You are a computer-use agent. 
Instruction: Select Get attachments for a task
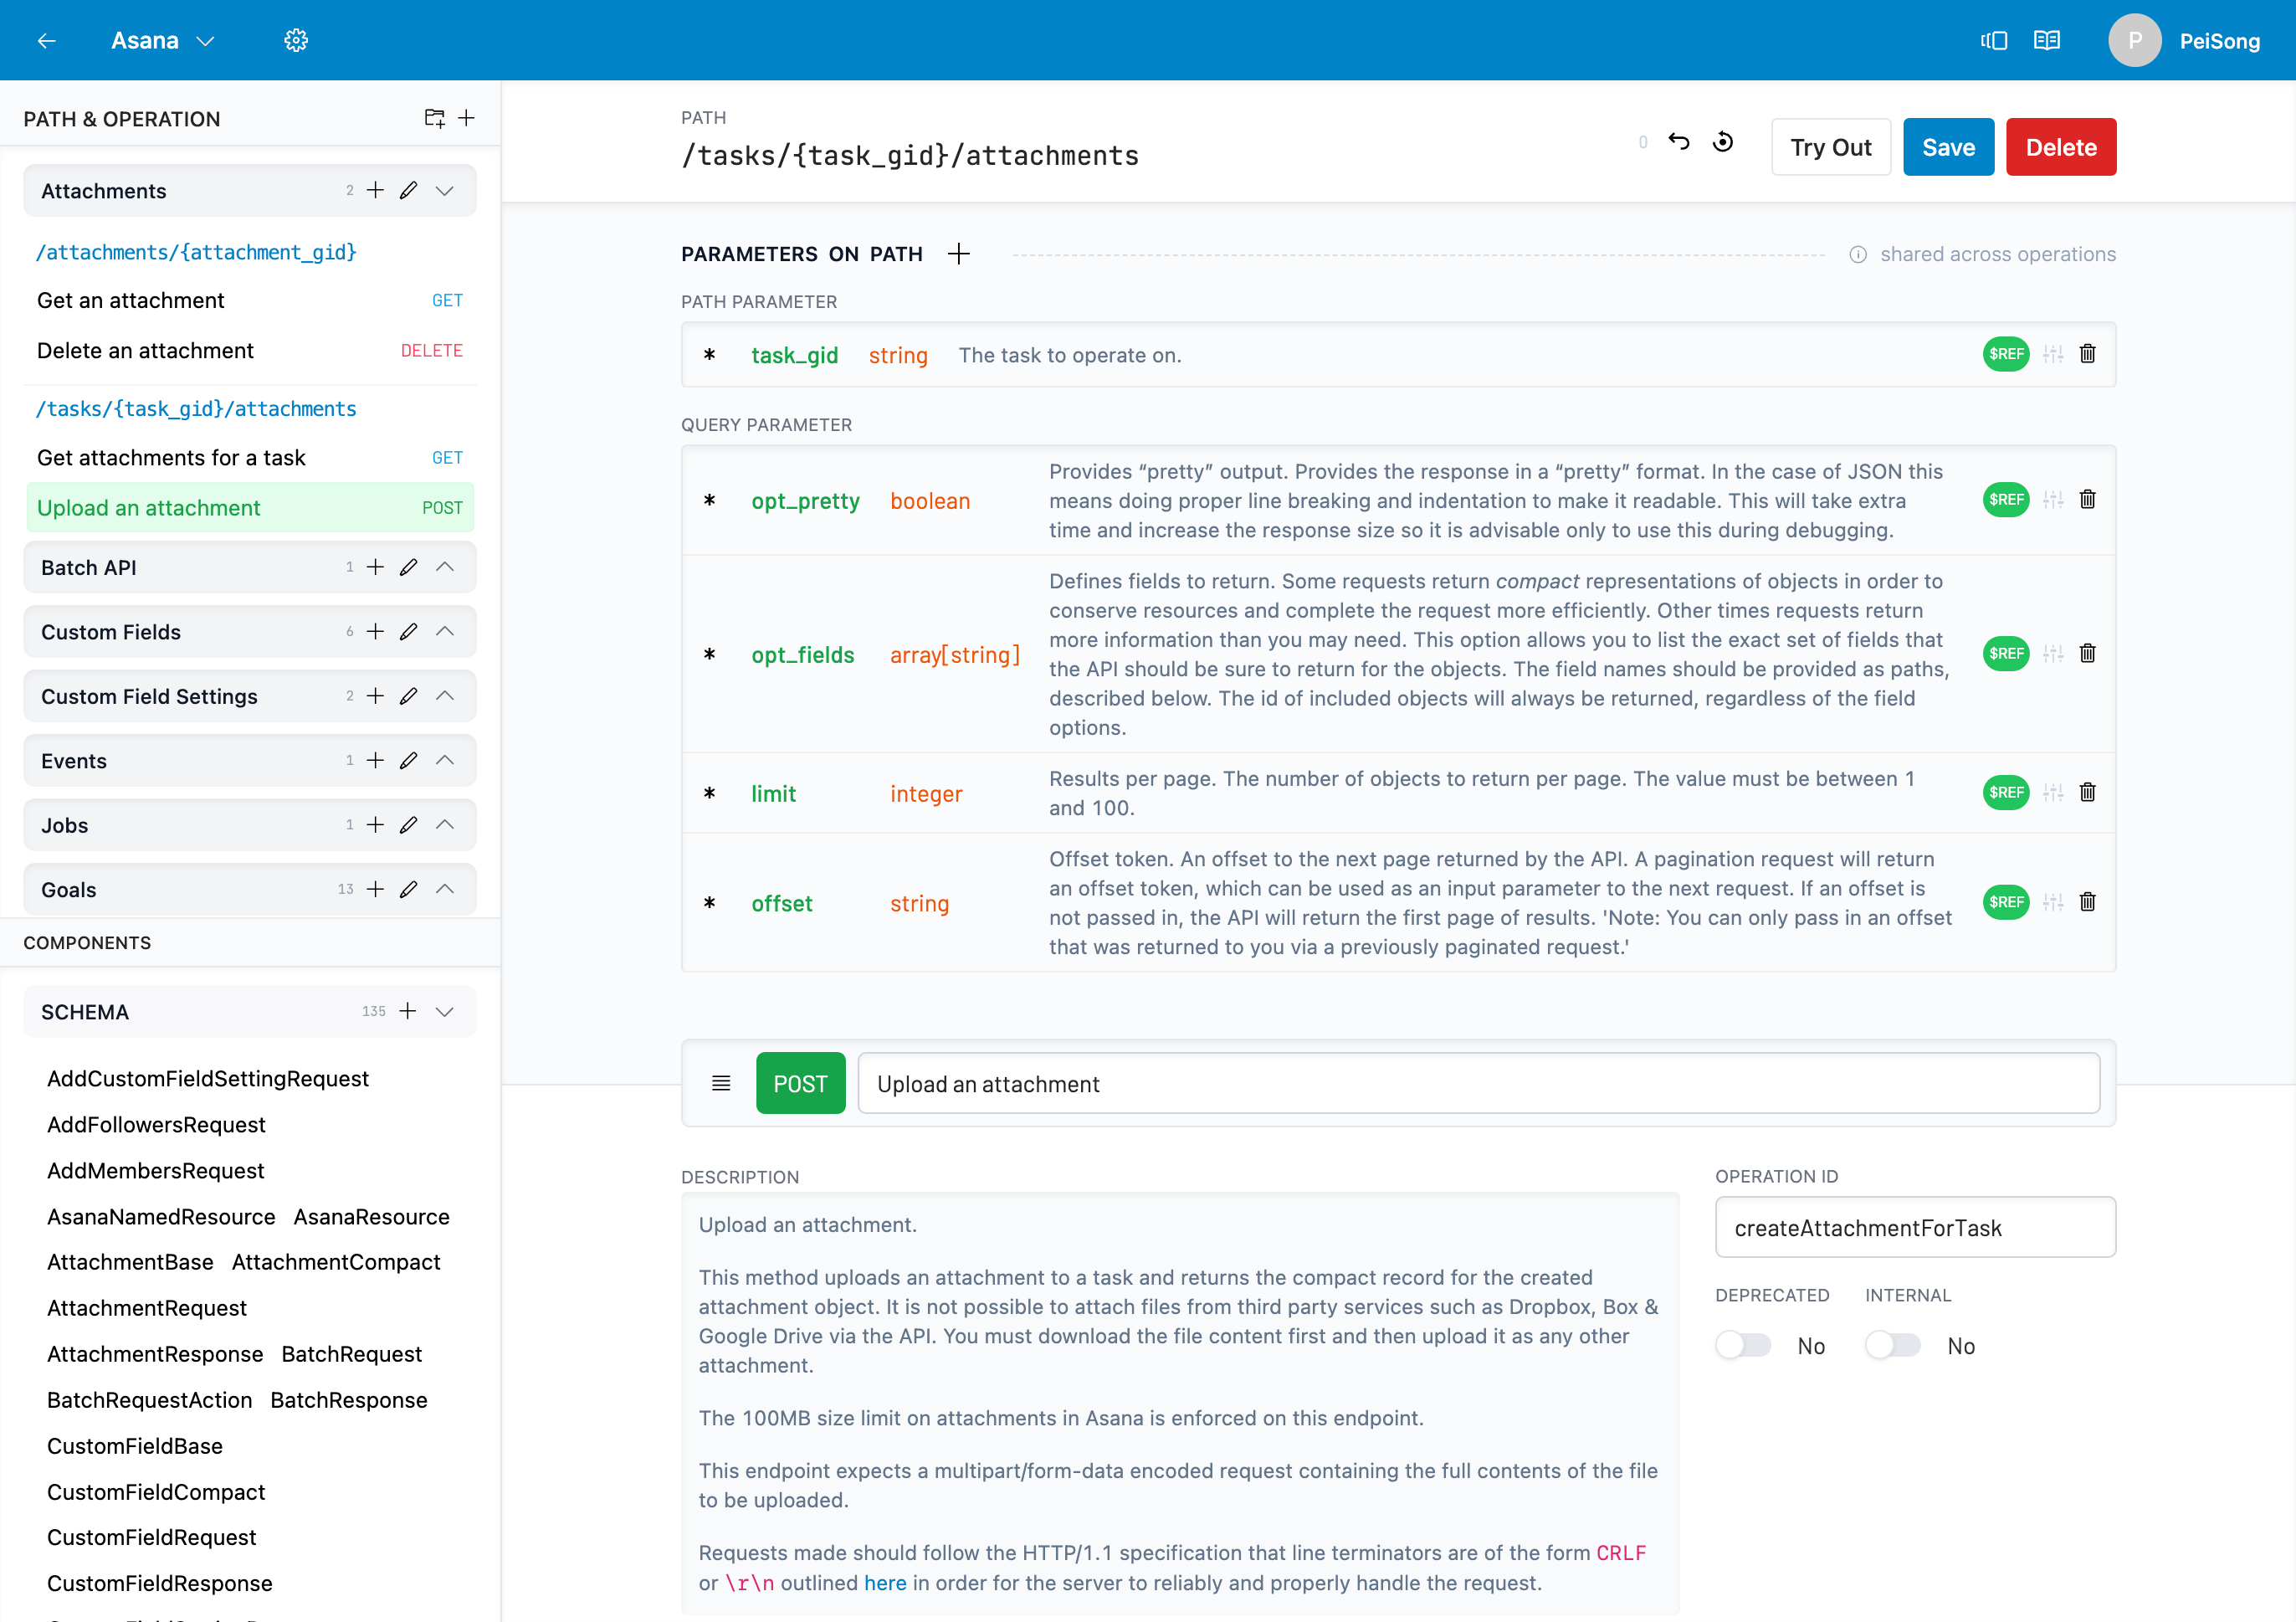pyautogui.click(x=250, y=457)
